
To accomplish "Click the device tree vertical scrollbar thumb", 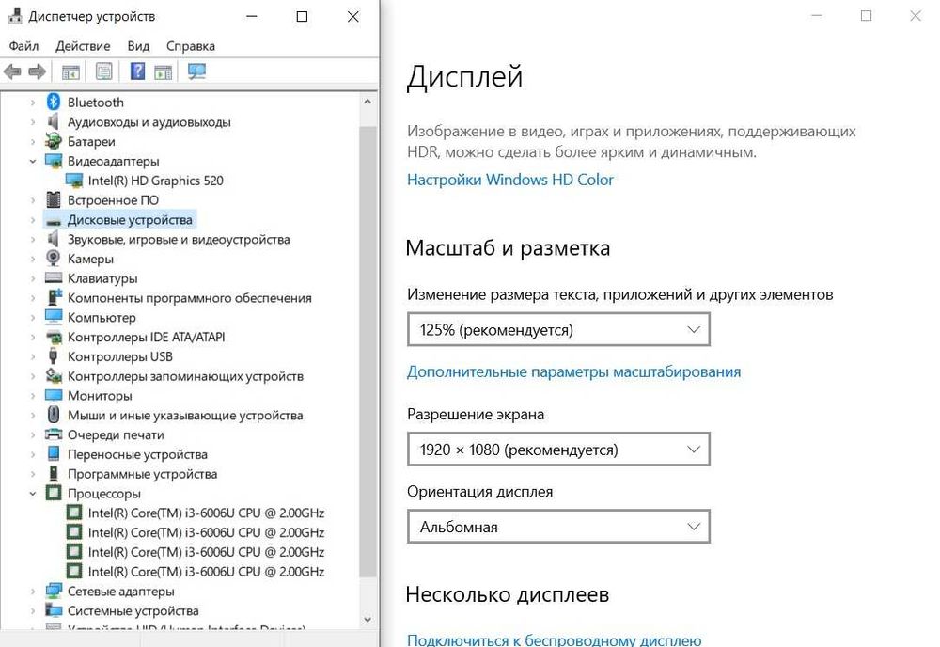I will (x=368, y=352).
